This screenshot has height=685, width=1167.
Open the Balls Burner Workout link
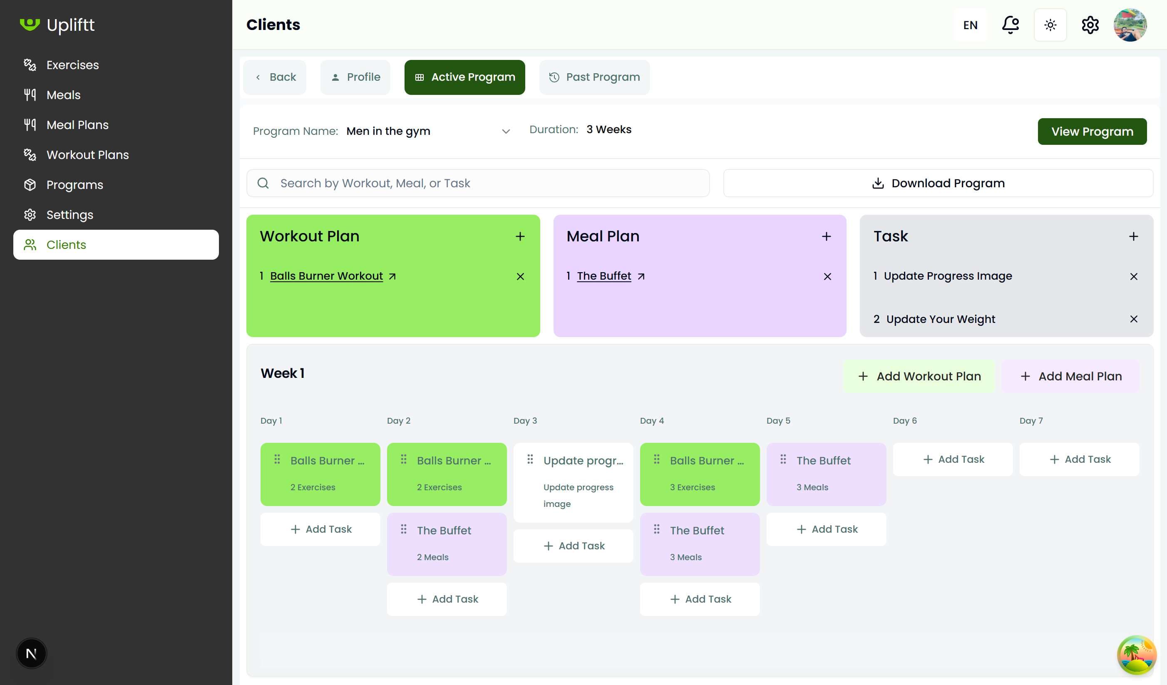click(326, 275)
